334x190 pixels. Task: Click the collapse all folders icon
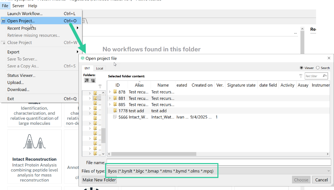(93, 81)
